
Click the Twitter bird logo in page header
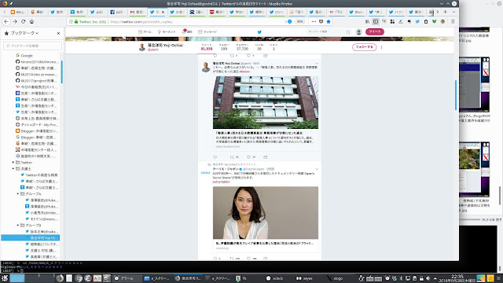pos(259,31)
